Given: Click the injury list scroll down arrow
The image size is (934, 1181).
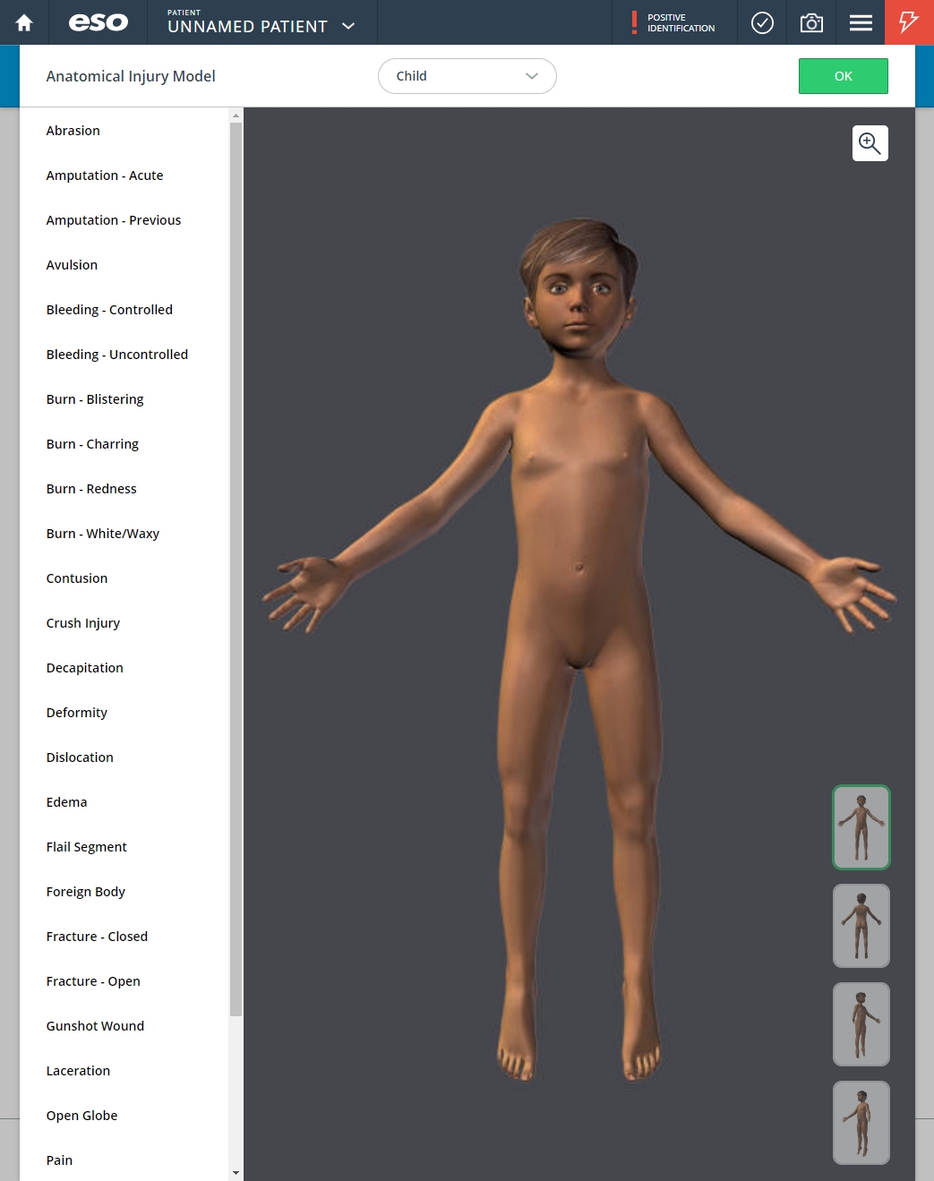Looking at the screenshot, I should pyautogui.click(x=236, y=1173).
